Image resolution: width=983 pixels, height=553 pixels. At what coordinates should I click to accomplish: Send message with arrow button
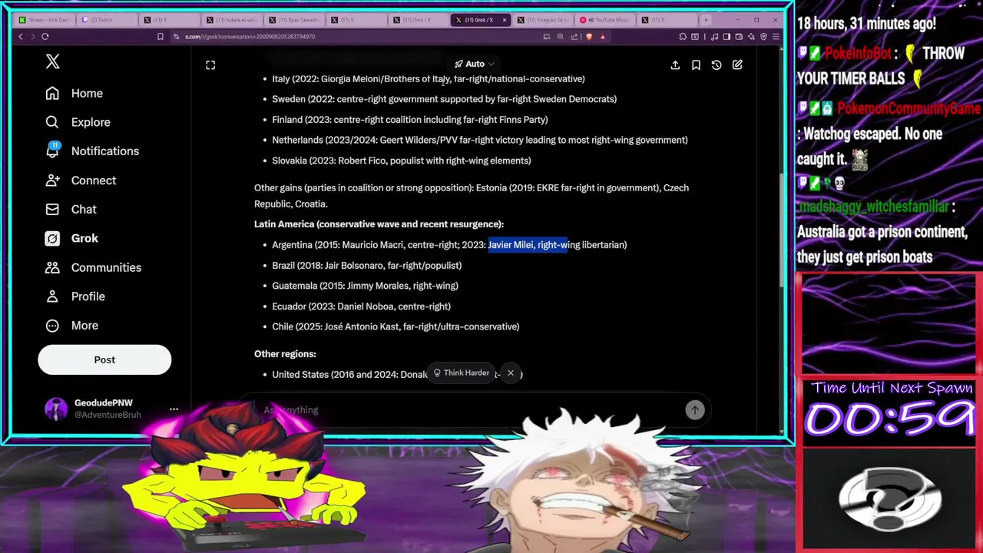[694, 410]
